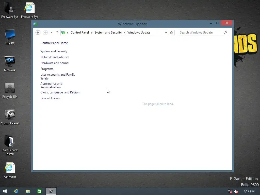Open the recent locations dropdown arrow
The image size is (260, 195).
click(51, 32)
